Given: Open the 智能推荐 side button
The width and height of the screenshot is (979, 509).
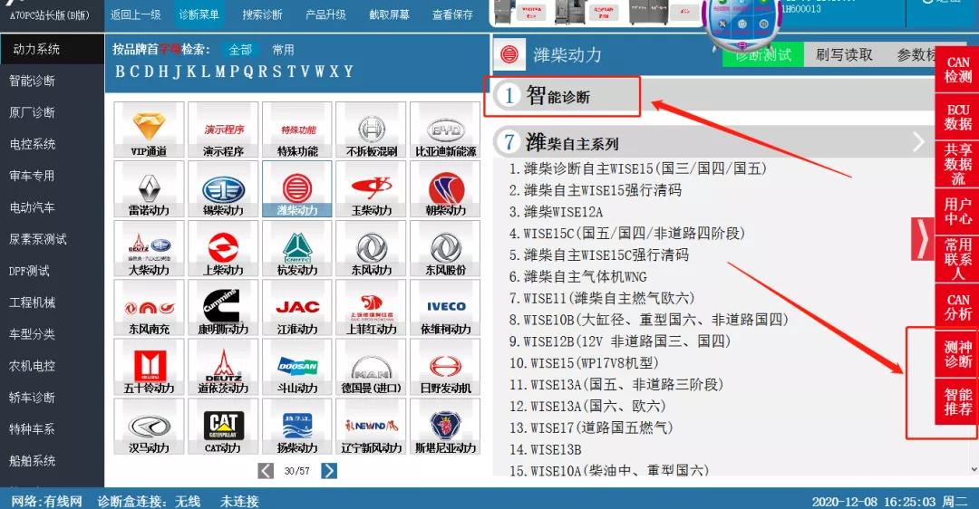Looking at the screenshot, I should click(958, 402).
